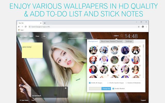The width and height of the screenshot is (165, 103).
Task: Click the Change City button
Action: click(106, 89)
